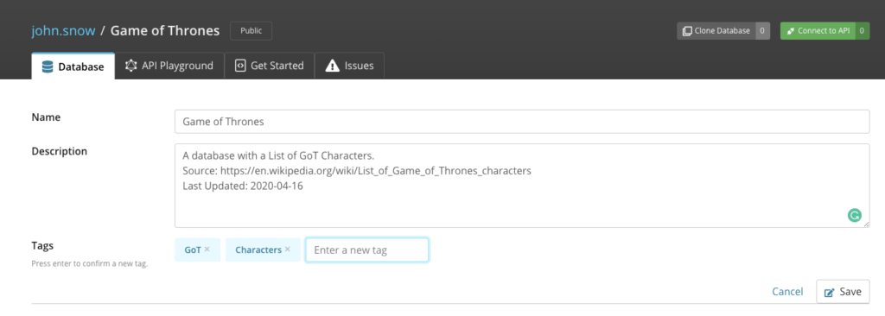This screenshot has width=885, height=316.
Task: Click the Issues warning triangle icon
Action: pos(333,66)
